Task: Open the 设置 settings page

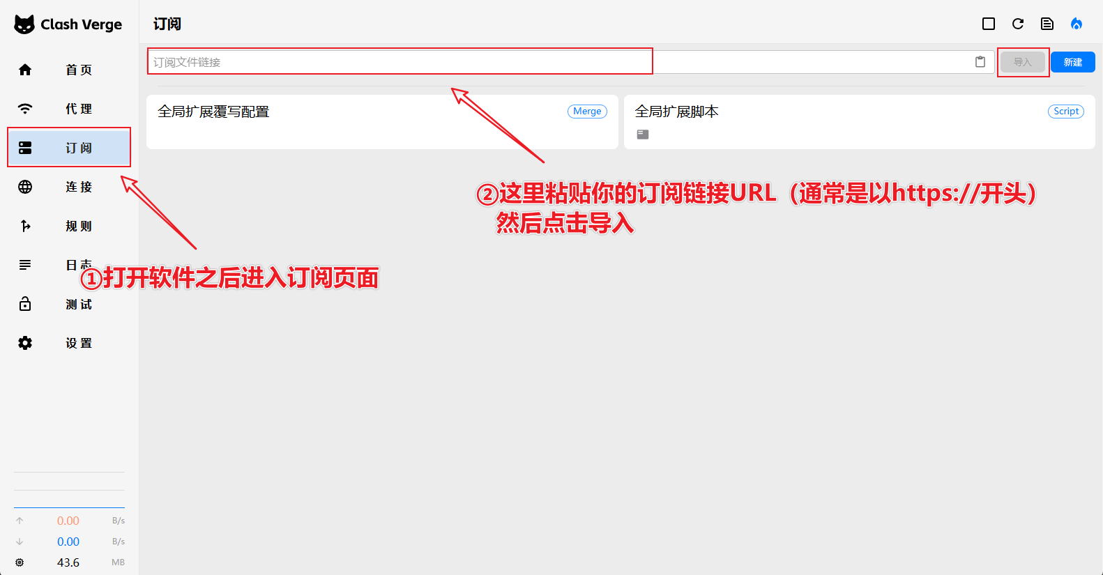Action: click(x=69, y=343)
